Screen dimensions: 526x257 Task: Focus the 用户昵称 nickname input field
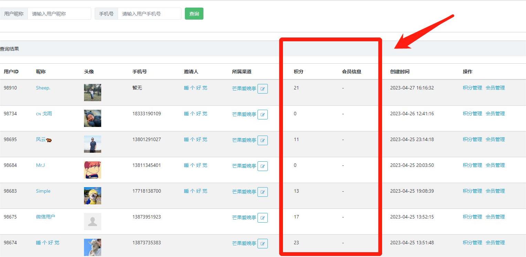coord(59,14)
